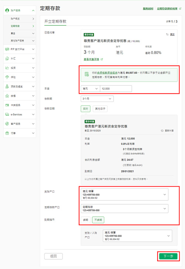Open the 按揭 menu
The width and height of the screenshot is (185, 269).
point(20,96)
